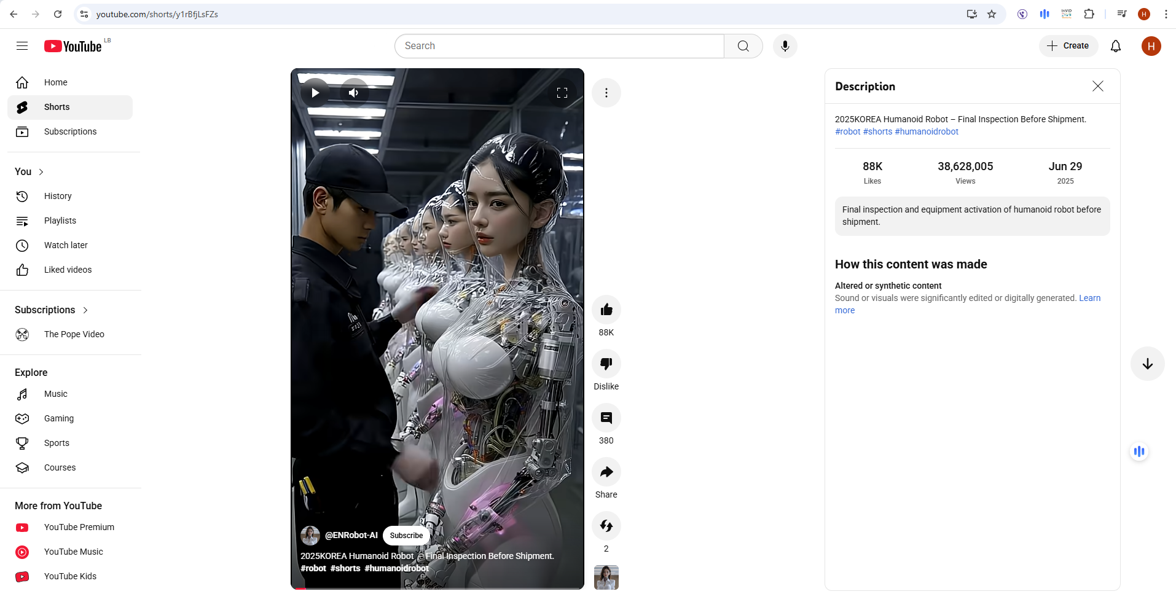Open the notifications bell
Image resolution: width=1176 pixels, height=594 pixels.
[1116, 46]
